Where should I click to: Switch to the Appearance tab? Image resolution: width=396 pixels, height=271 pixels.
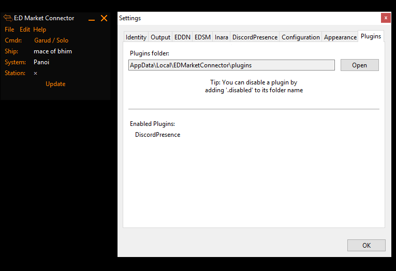pos(340,37)
